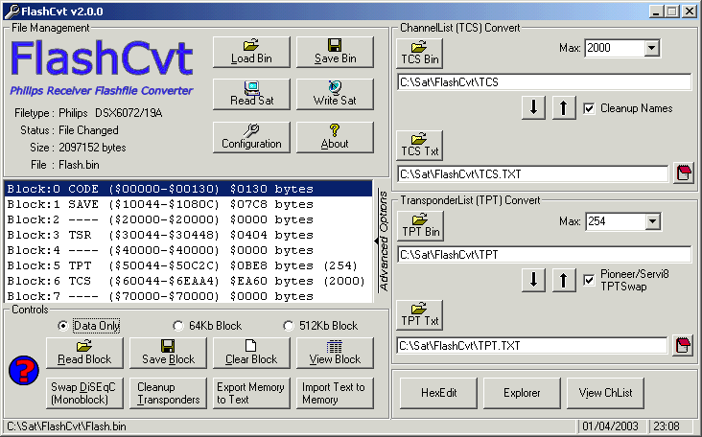The height and width of the screenshot is (437, 702).
Task: Click the down arrow in TransponderList Convert
Action: (533, 280)
